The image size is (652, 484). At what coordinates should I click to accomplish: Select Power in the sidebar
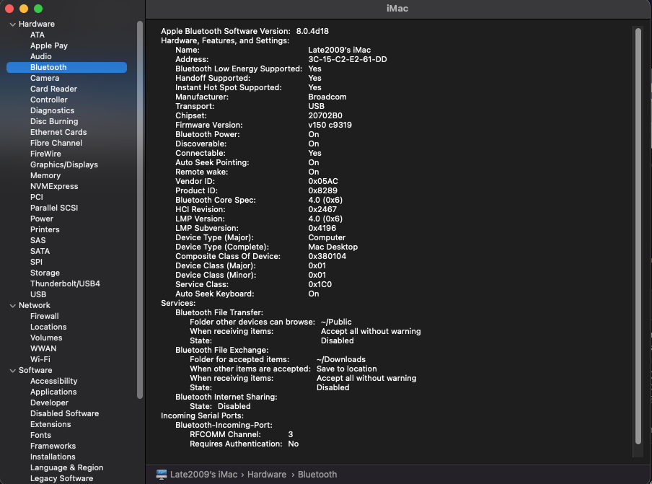(42, 219)
